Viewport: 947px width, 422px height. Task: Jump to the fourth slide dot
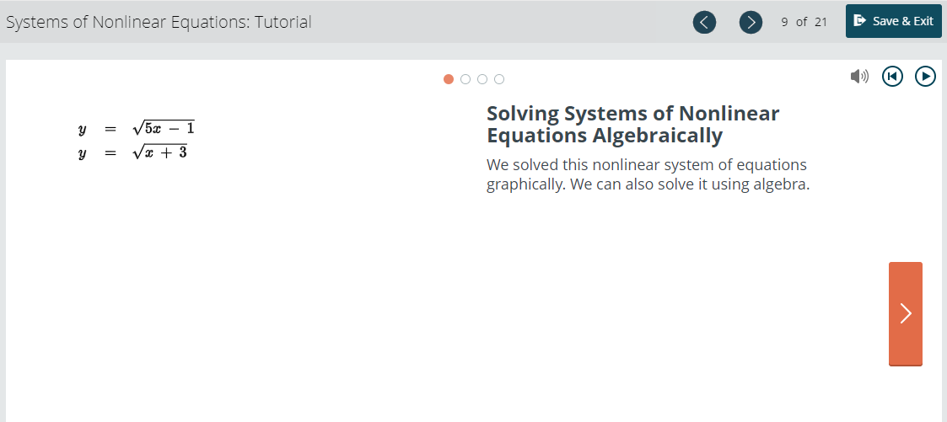click(x=499, y=79)
